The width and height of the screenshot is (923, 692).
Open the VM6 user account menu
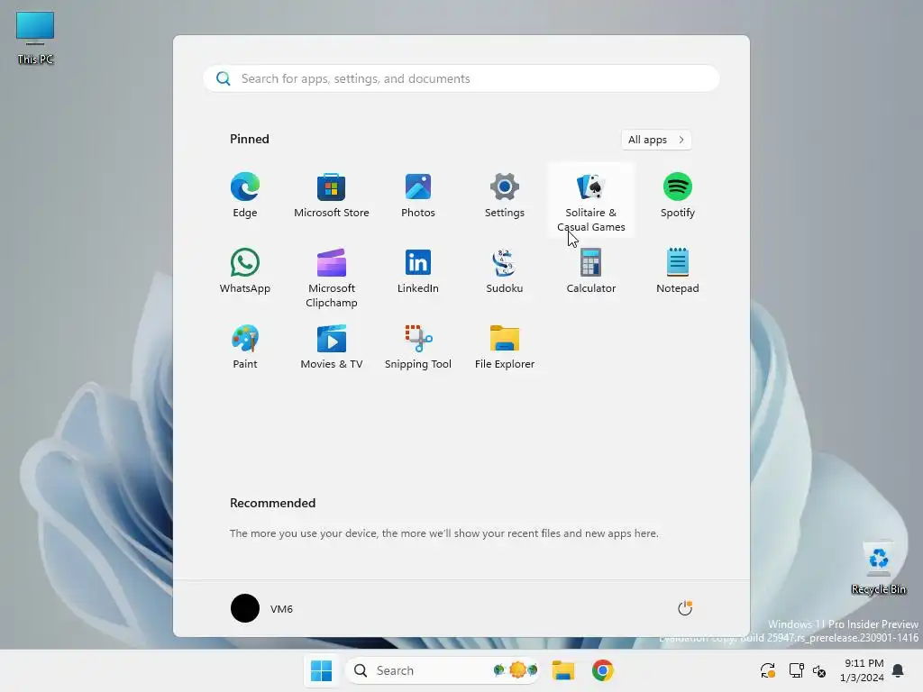[262, 608]
